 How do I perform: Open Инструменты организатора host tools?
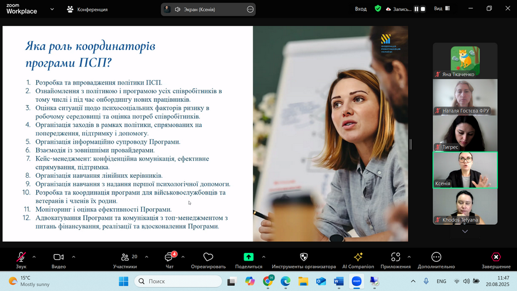[304, 257]
